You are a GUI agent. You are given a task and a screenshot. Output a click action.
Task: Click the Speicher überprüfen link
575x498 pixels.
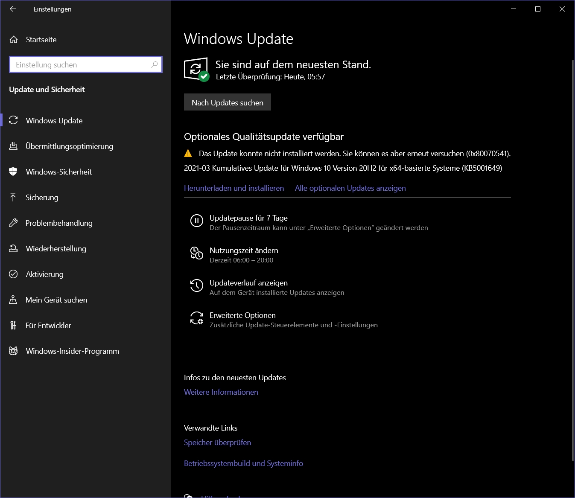(x=218, y=443)
